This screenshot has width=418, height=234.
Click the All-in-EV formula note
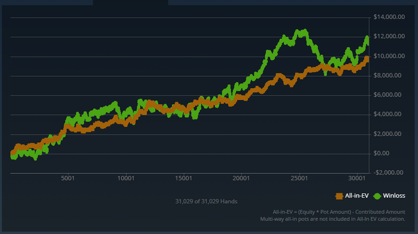point(339,212)
